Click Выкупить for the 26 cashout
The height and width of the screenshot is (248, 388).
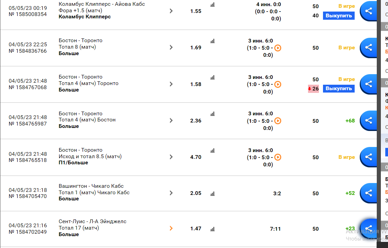tap(339, 88)
